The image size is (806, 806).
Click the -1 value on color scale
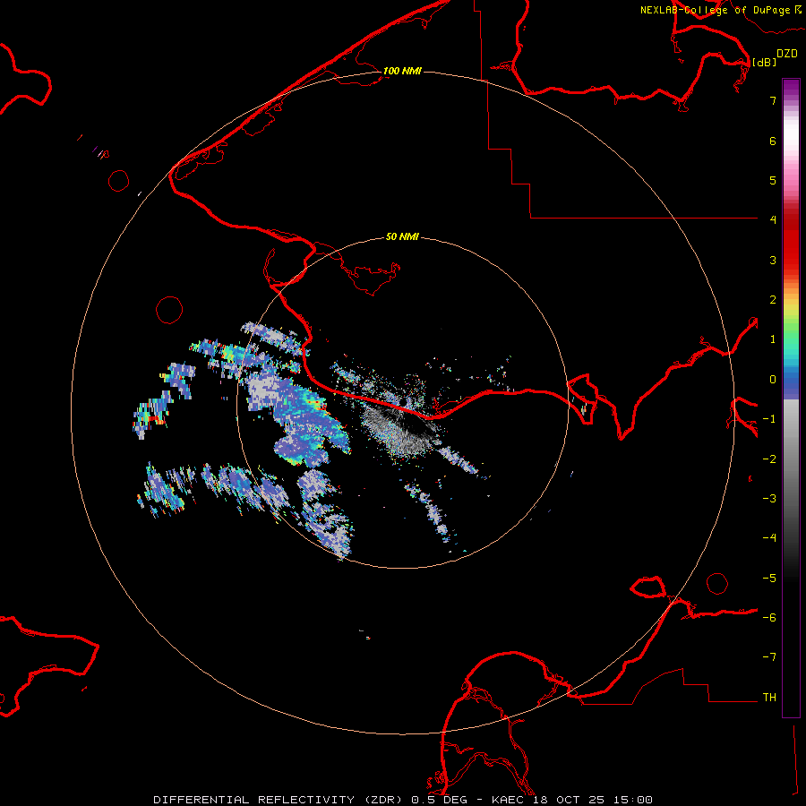click(769, 419)
